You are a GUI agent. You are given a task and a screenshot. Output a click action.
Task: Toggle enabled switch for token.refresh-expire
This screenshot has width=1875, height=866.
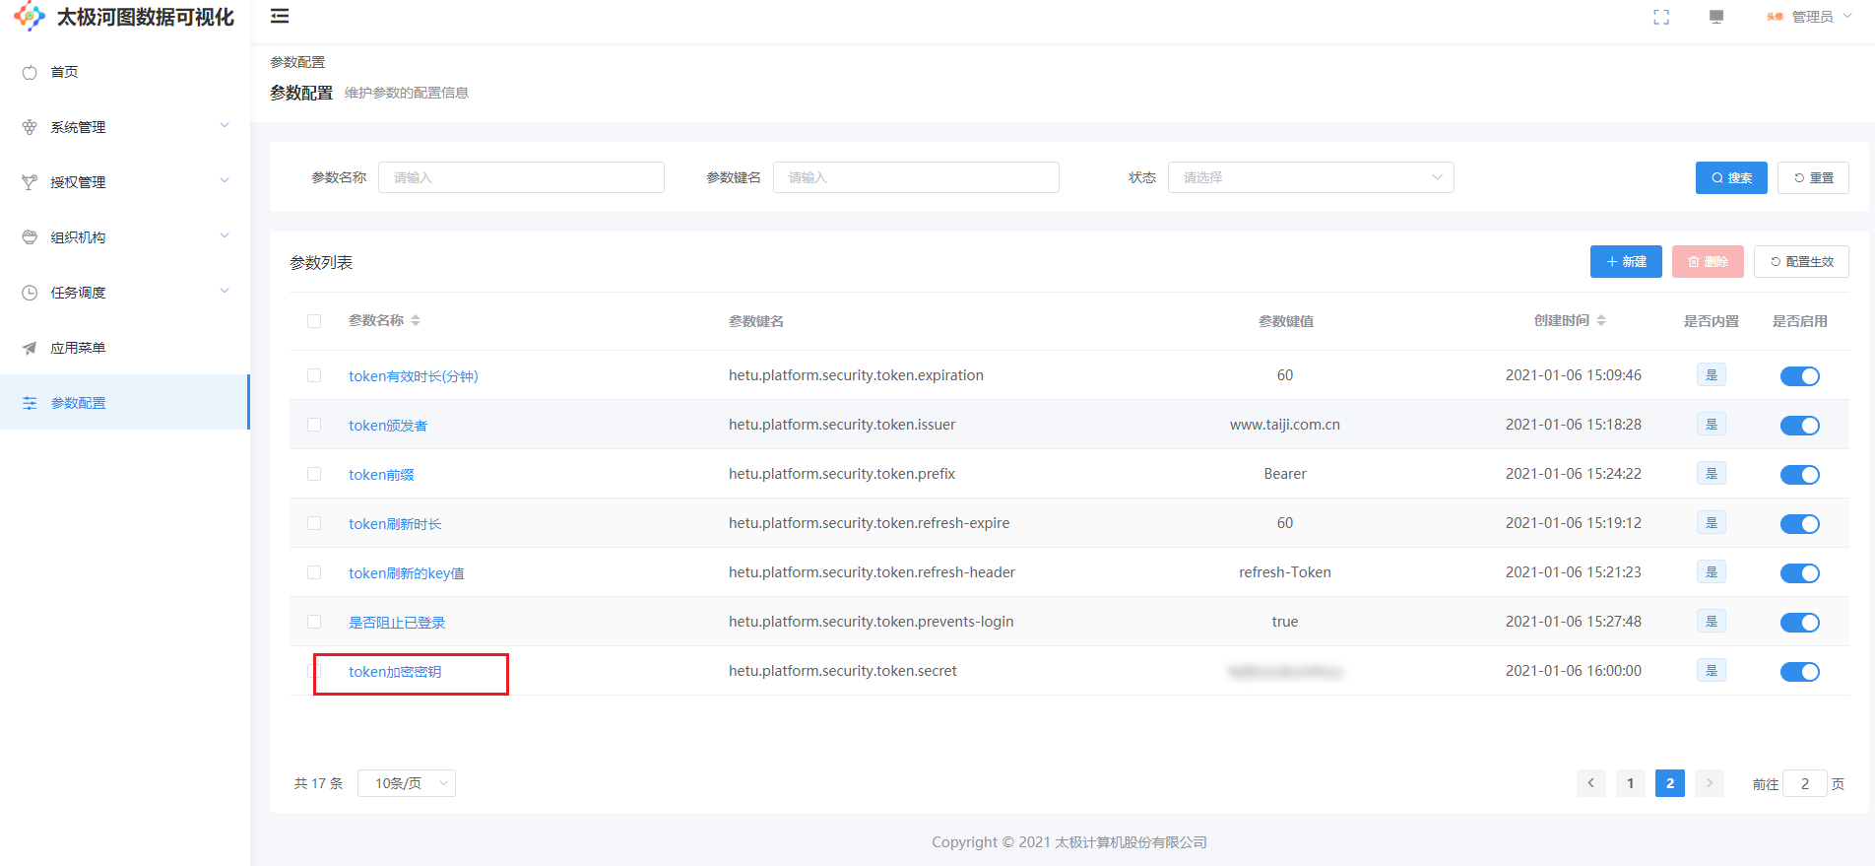(1799, 524)
